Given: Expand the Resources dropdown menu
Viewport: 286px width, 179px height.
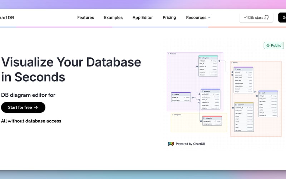Looking at the screenshot, I should [x=198, y=18].
